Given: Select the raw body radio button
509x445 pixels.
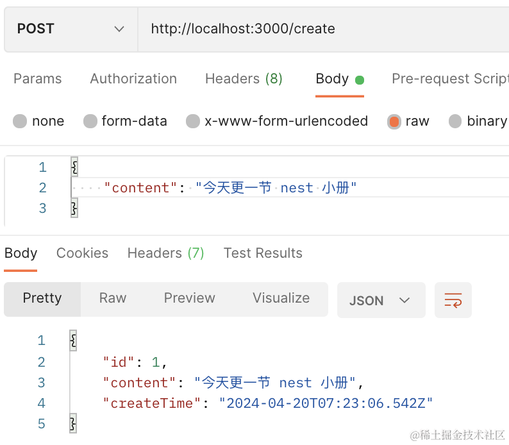Looking at the screenshot, I should click(394, 121).
